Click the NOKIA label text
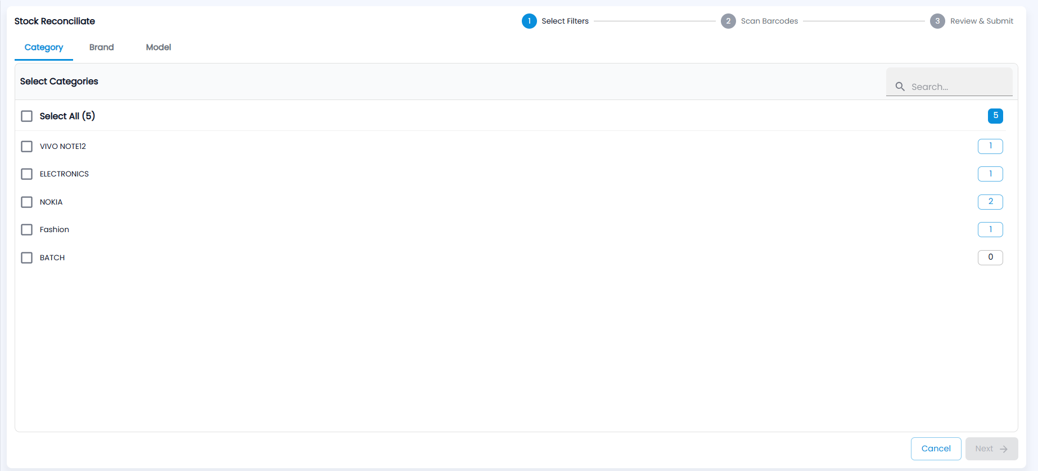 coord(51,202)
